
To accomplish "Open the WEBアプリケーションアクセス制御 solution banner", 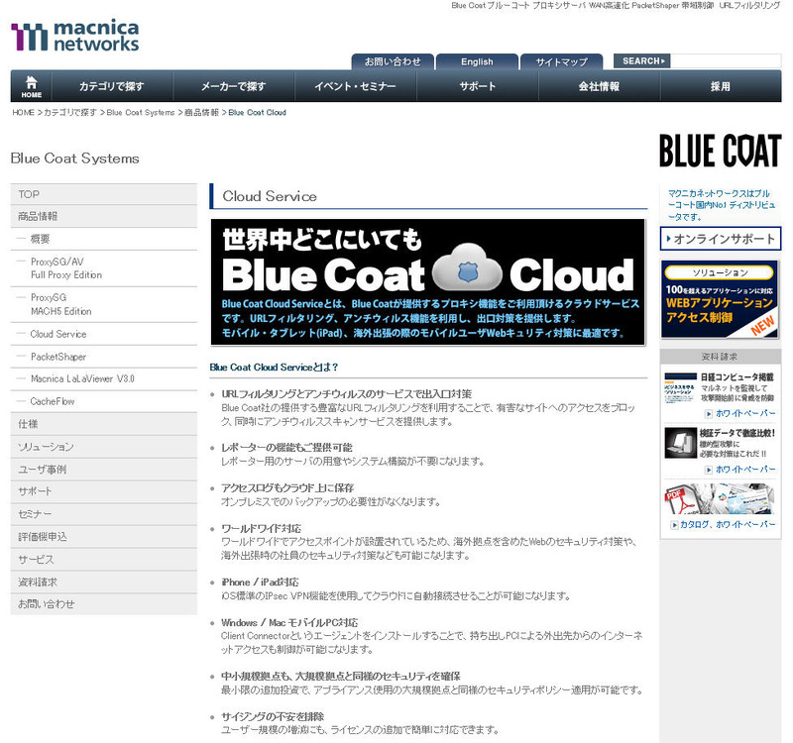I will point(720,300).
